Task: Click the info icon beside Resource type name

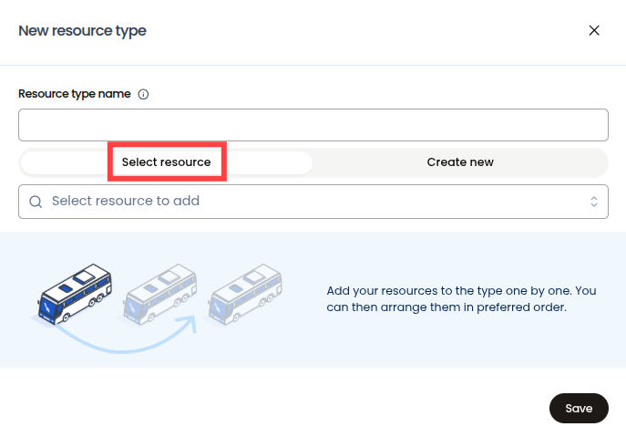Action: (x=143, y=94)
